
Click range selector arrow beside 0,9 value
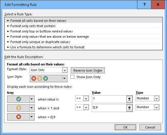tap(129, 108)
